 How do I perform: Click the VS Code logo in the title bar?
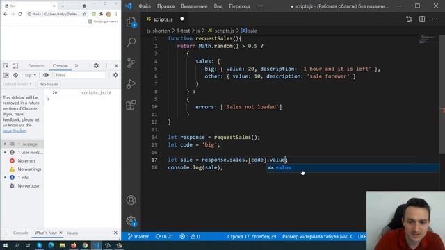point(129,6)
